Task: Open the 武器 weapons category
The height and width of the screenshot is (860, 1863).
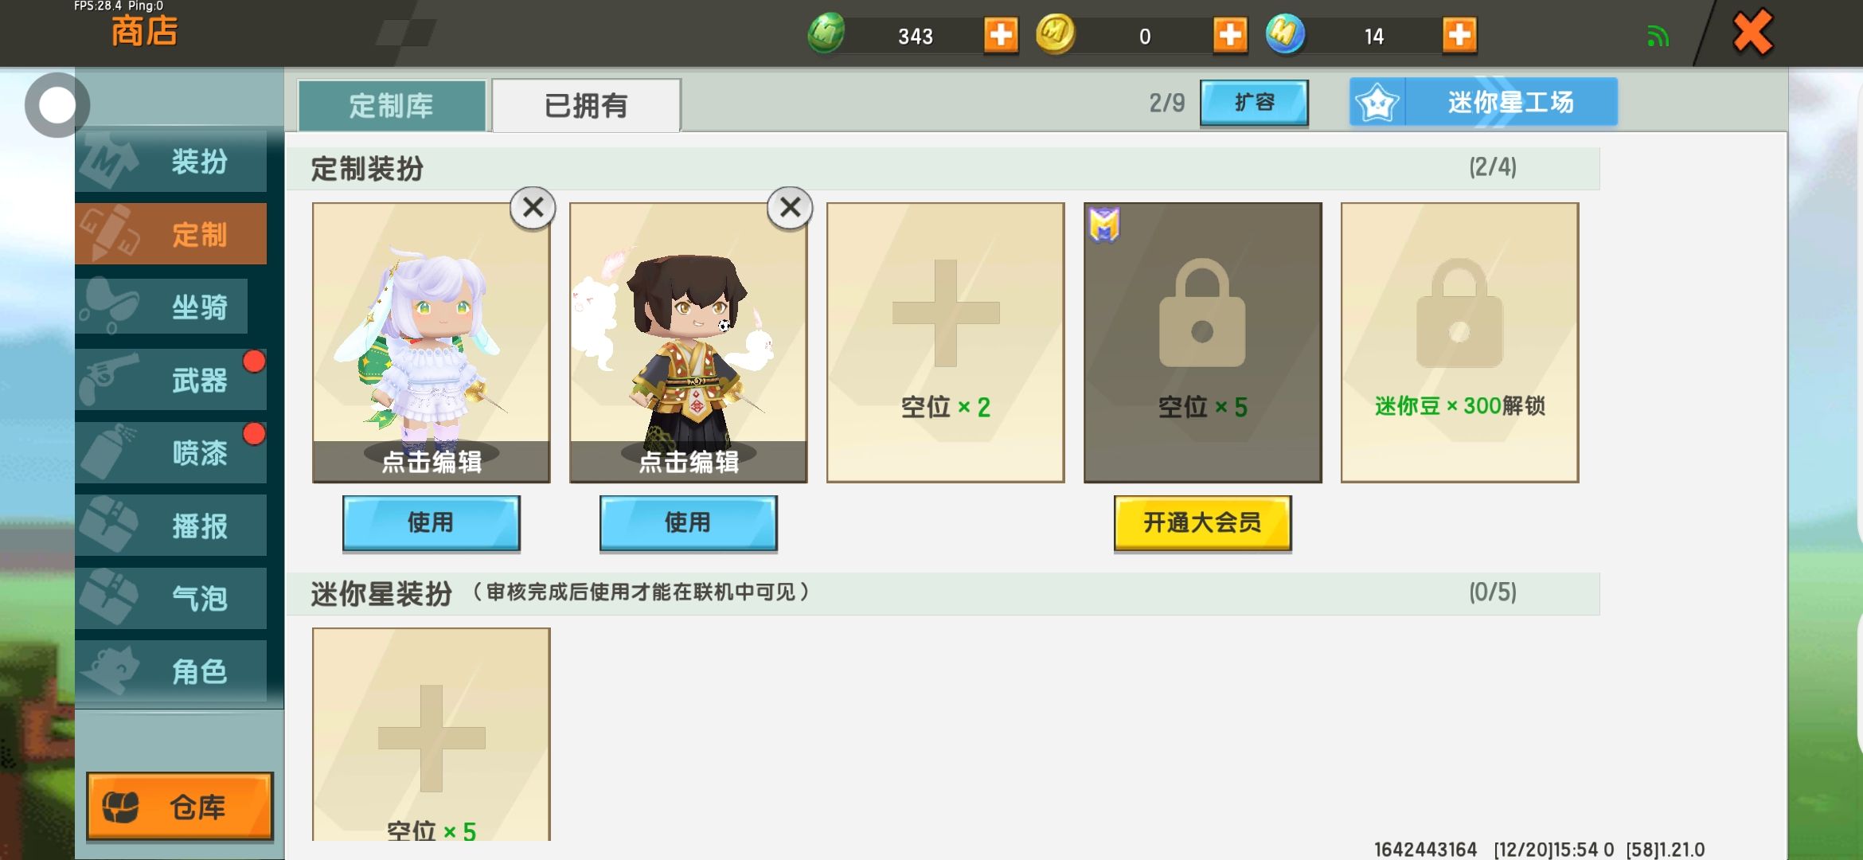Action: [x=171, y=380]
